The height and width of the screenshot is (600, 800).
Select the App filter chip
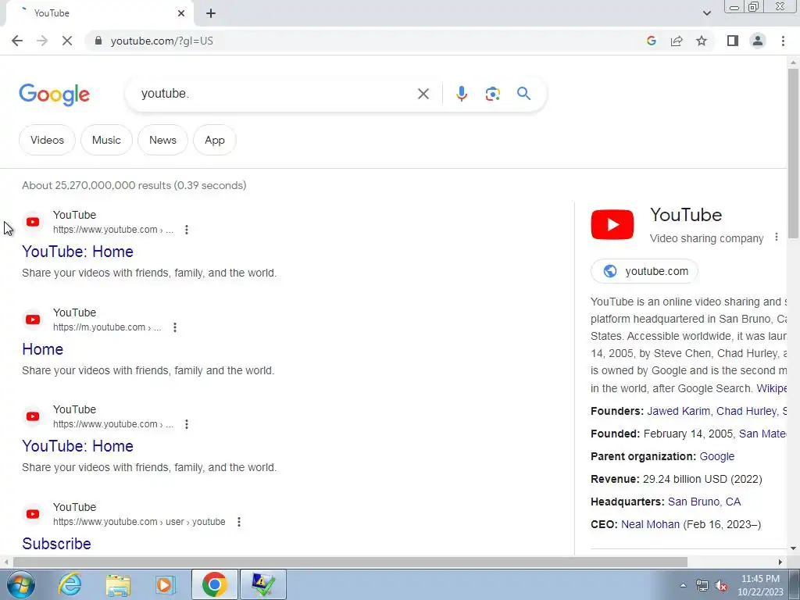[x=215, y=140]
